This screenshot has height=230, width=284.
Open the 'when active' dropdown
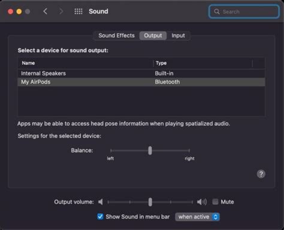coord(197,217)
